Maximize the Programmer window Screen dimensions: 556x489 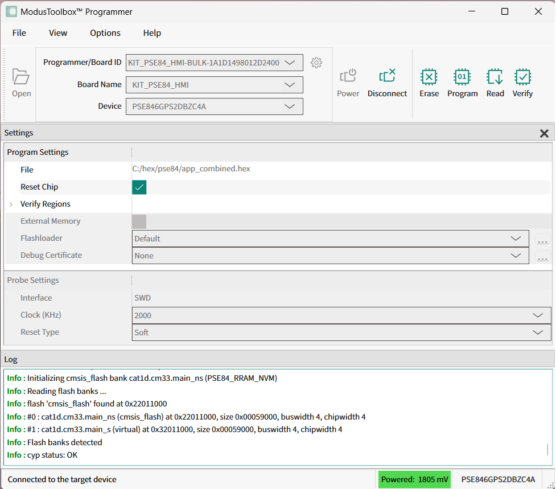point(505,11)
